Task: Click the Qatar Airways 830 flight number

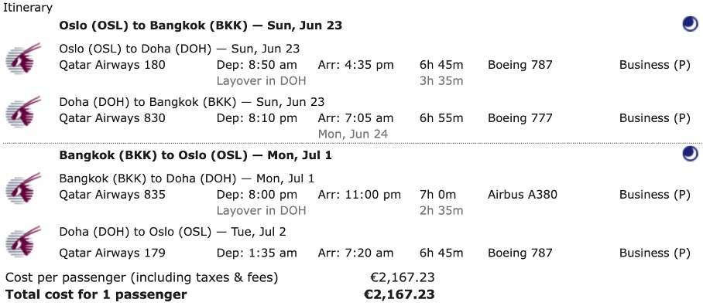Action: (x=112, y=118)
